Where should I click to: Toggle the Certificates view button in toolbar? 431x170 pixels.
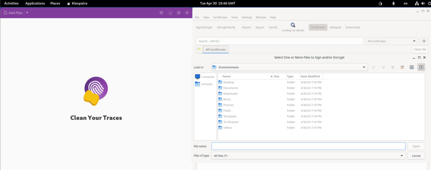[318, 27]
